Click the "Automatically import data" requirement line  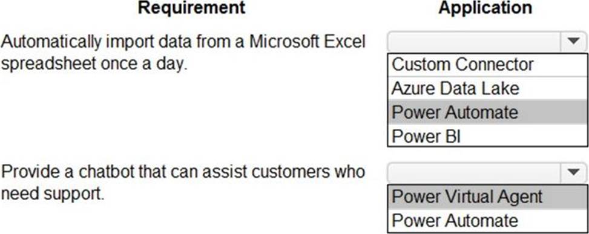[183, 42]
